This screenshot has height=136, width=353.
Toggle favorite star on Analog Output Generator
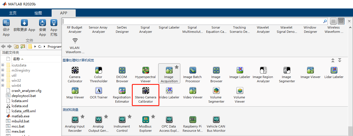tap(106, 116)
